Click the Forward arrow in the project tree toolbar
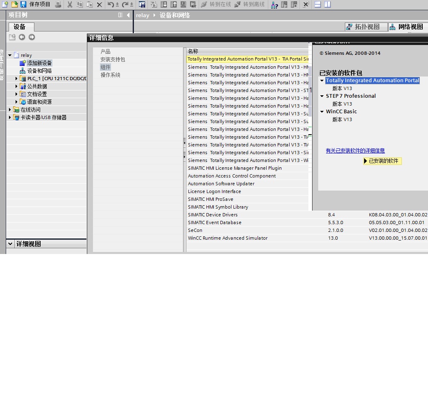The width and height of the screenshot is (428, 409). coord(32,37)
